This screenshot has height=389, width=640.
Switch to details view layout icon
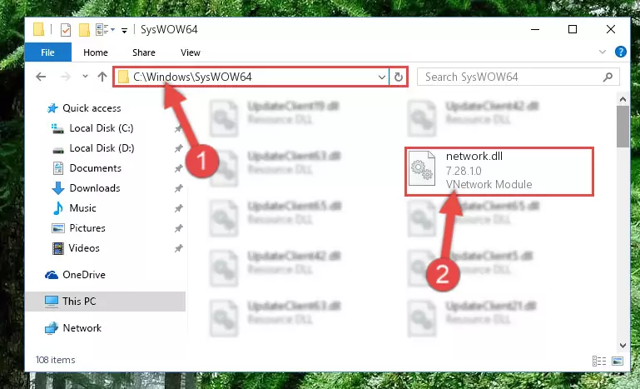598,361
